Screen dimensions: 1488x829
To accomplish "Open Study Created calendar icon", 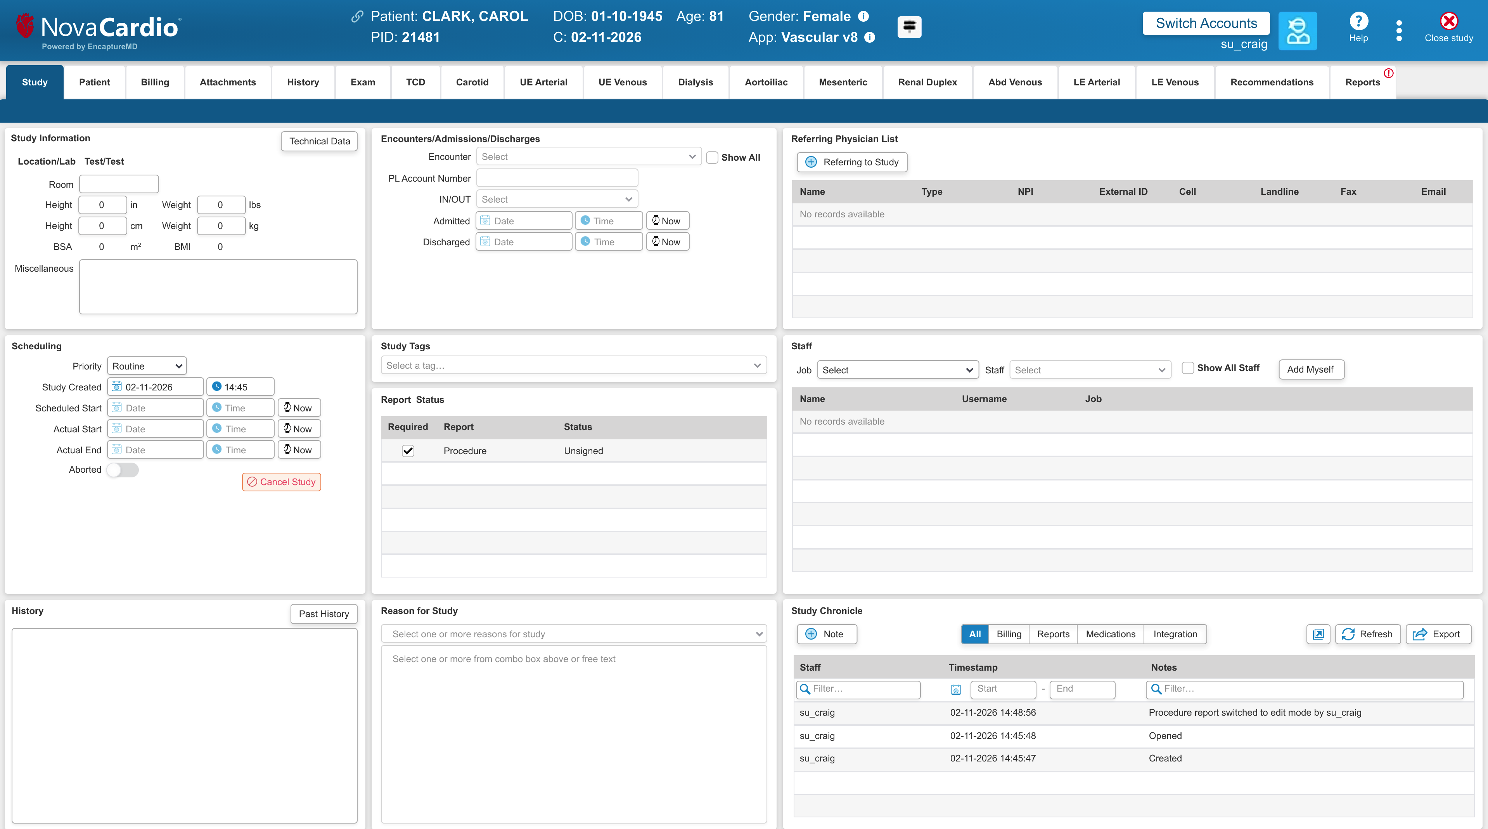I will 117,387.
